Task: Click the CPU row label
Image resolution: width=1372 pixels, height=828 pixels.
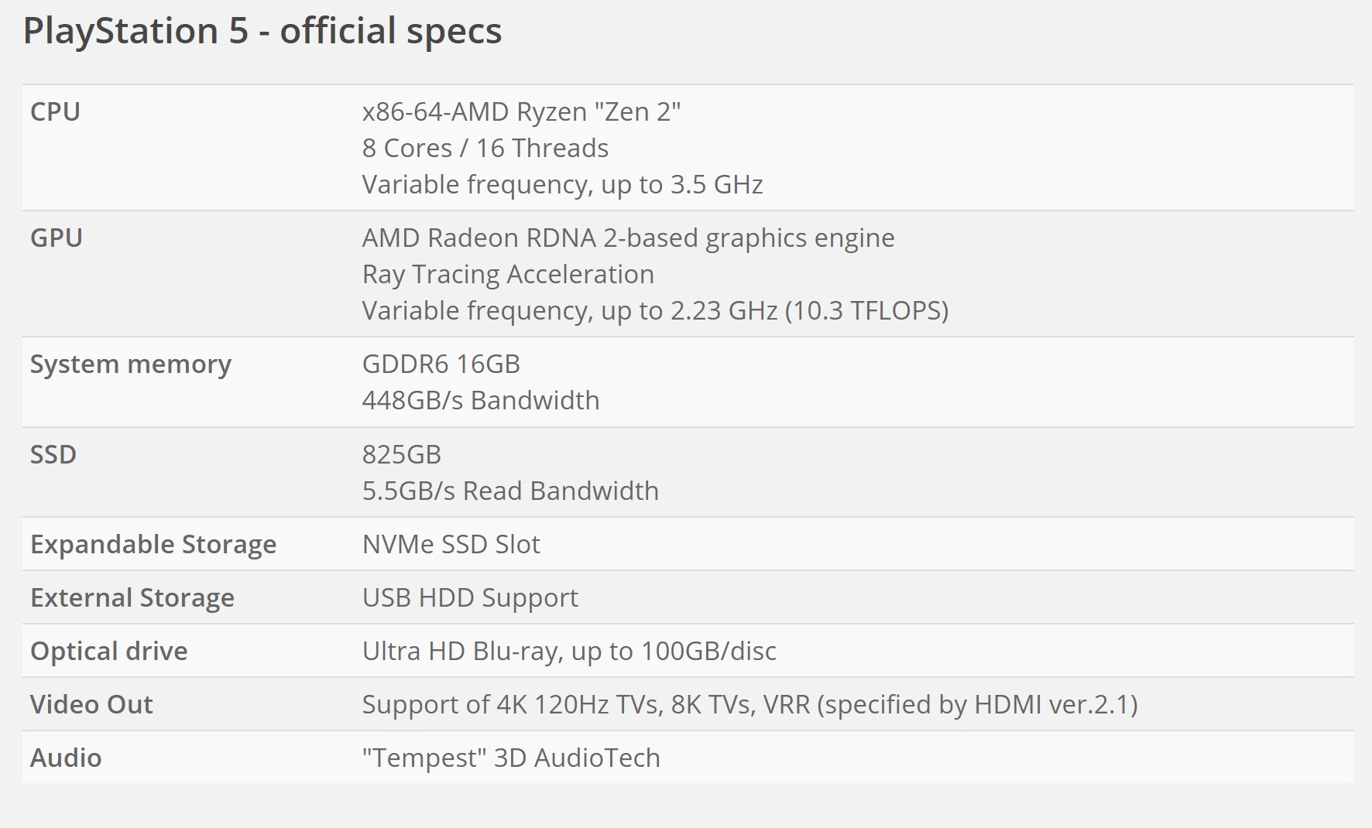Action: 55,112
